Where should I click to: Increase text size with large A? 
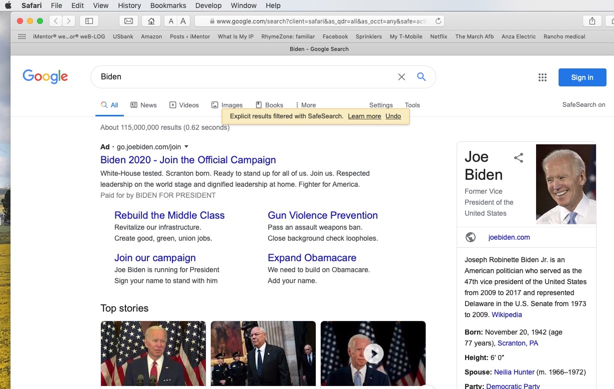tap(183, 21)
